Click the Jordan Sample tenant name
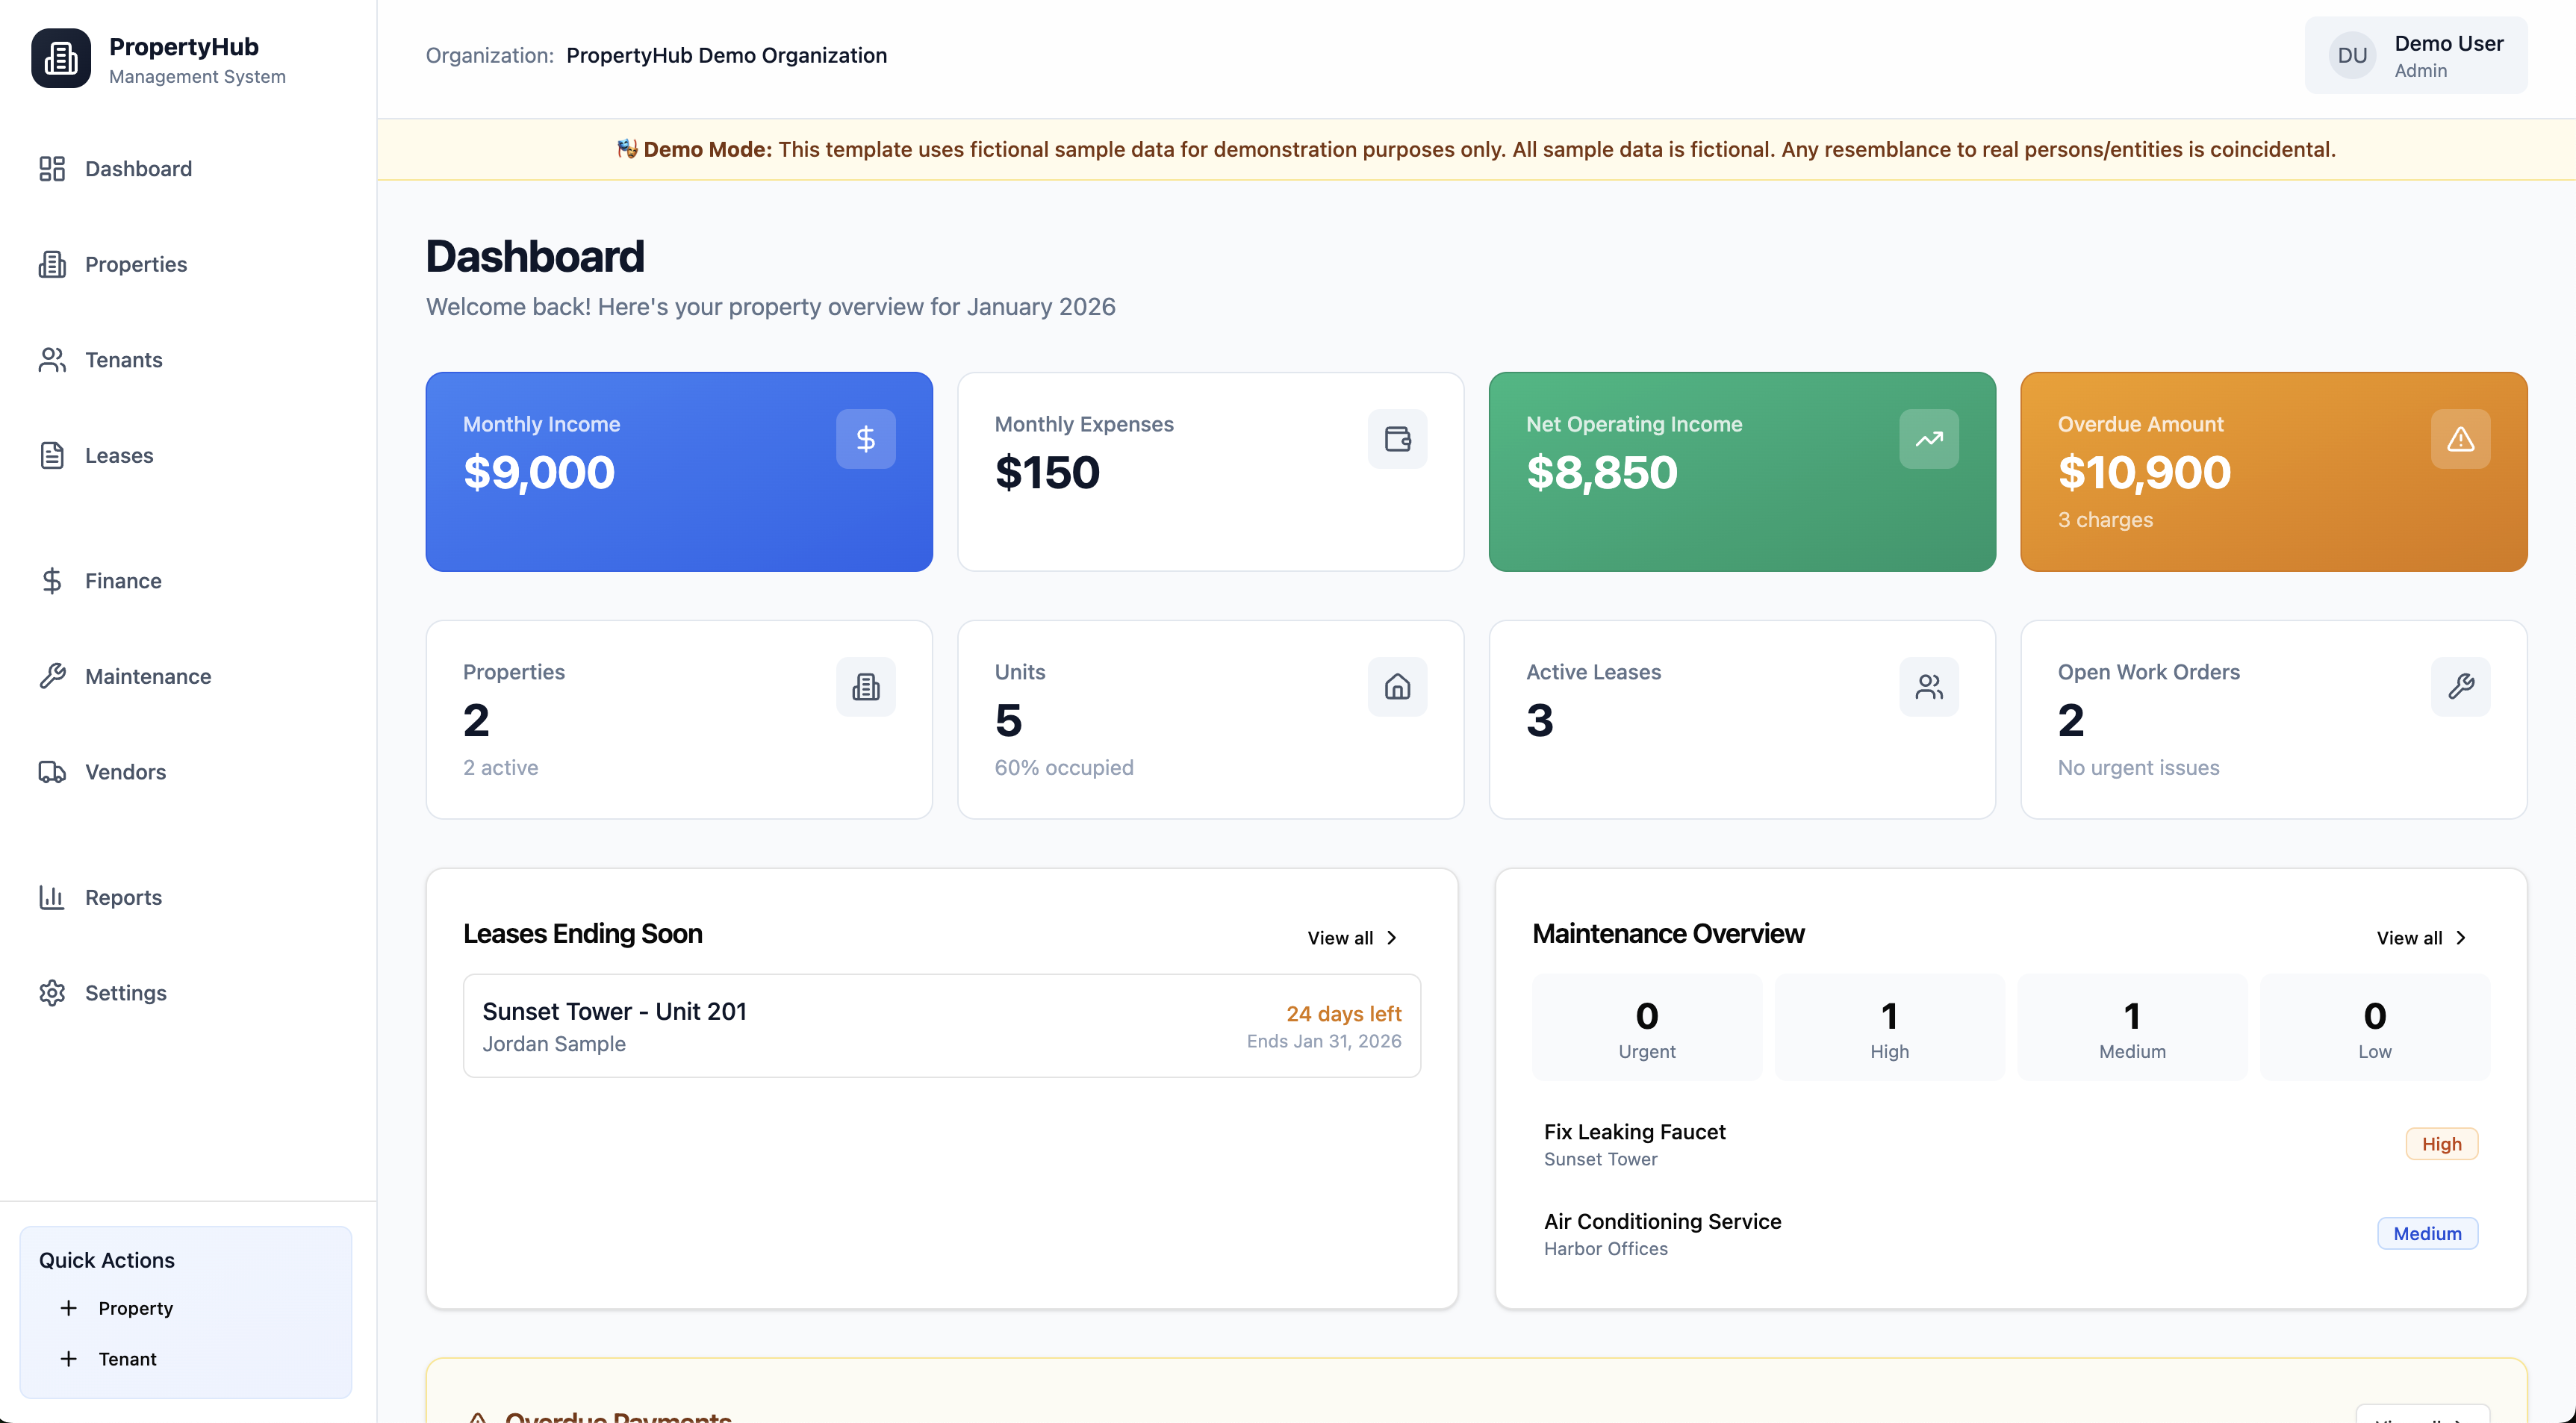Viewport: 2576px width, 1423px height. pyautogui.click(x=554, y=1044)
